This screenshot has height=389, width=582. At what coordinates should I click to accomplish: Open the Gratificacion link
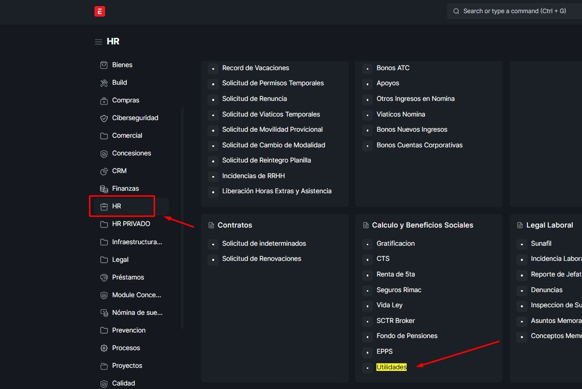click(x=396, y=244)
